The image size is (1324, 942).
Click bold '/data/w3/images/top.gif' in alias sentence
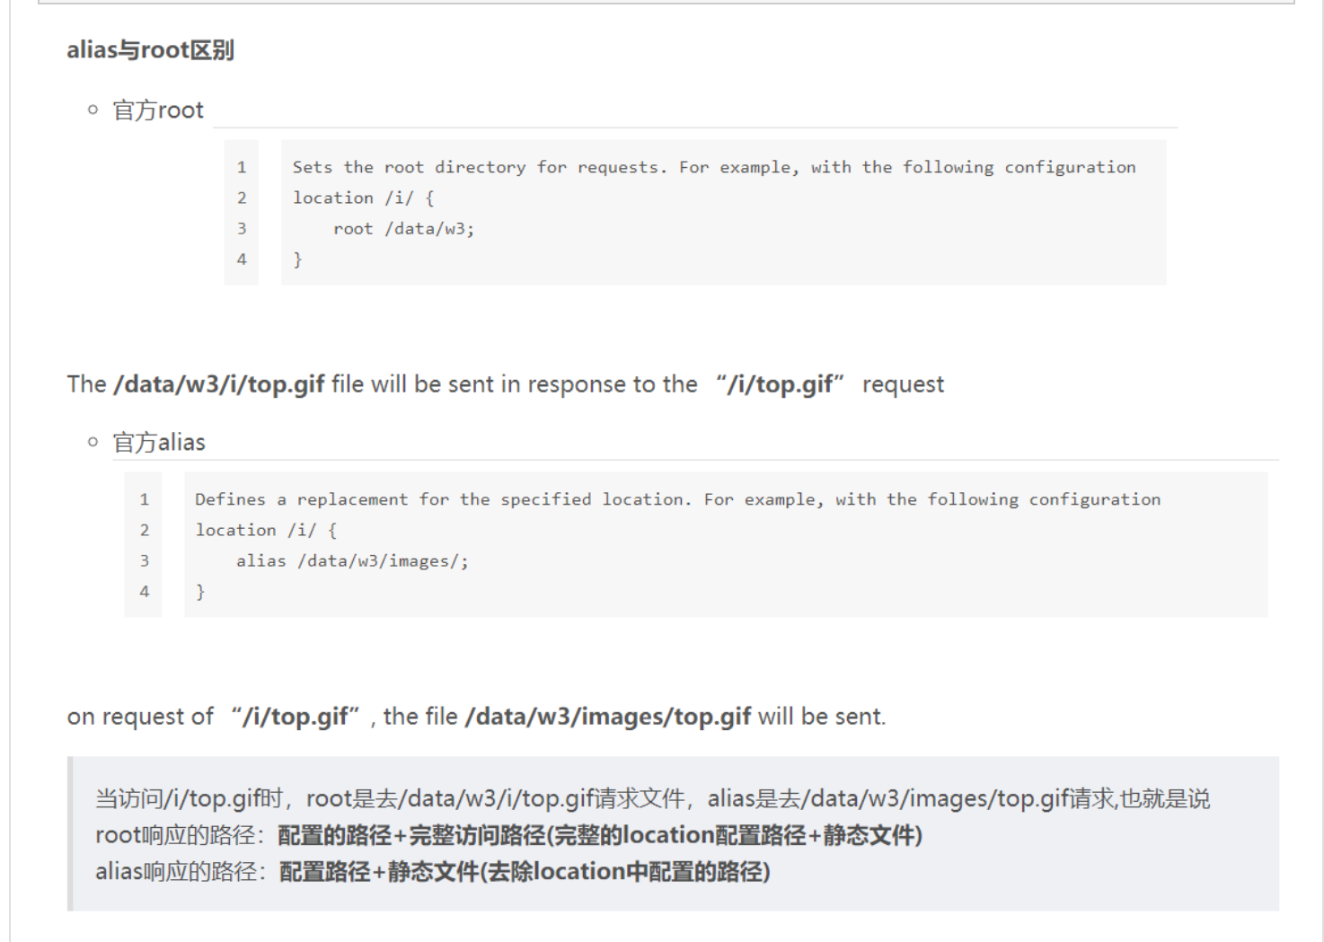point(608,717)
